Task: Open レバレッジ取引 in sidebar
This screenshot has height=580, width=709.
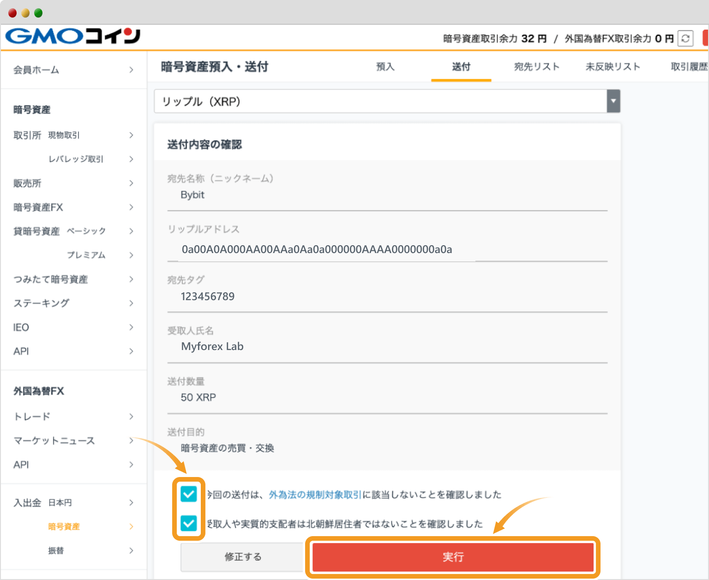Action: pyautogui.click(x=76, y=159)
